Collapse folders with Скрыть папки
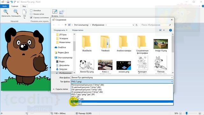Viewport: 204px width, 115px height. tap(60, 89)
